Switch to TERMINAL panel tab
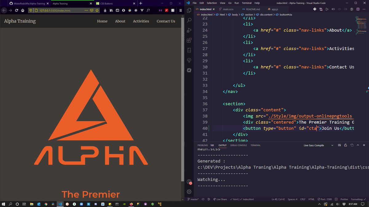Viewport: 369px width, 207px height. tap(255, 145)
